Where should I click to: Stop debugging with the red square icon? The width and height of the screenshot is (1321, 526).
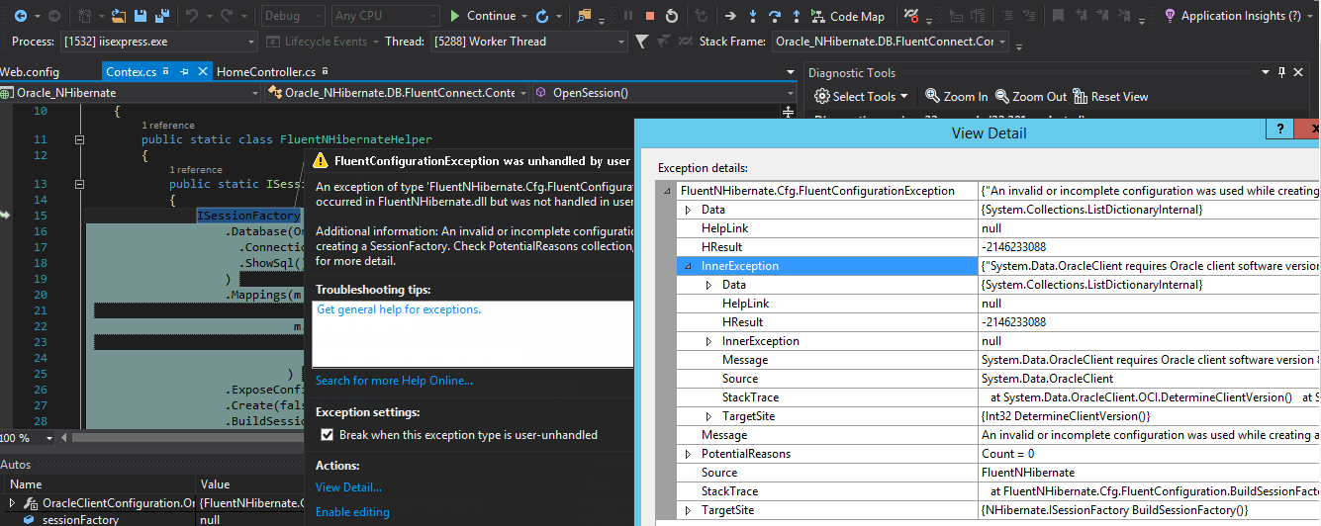coord(650,16)
